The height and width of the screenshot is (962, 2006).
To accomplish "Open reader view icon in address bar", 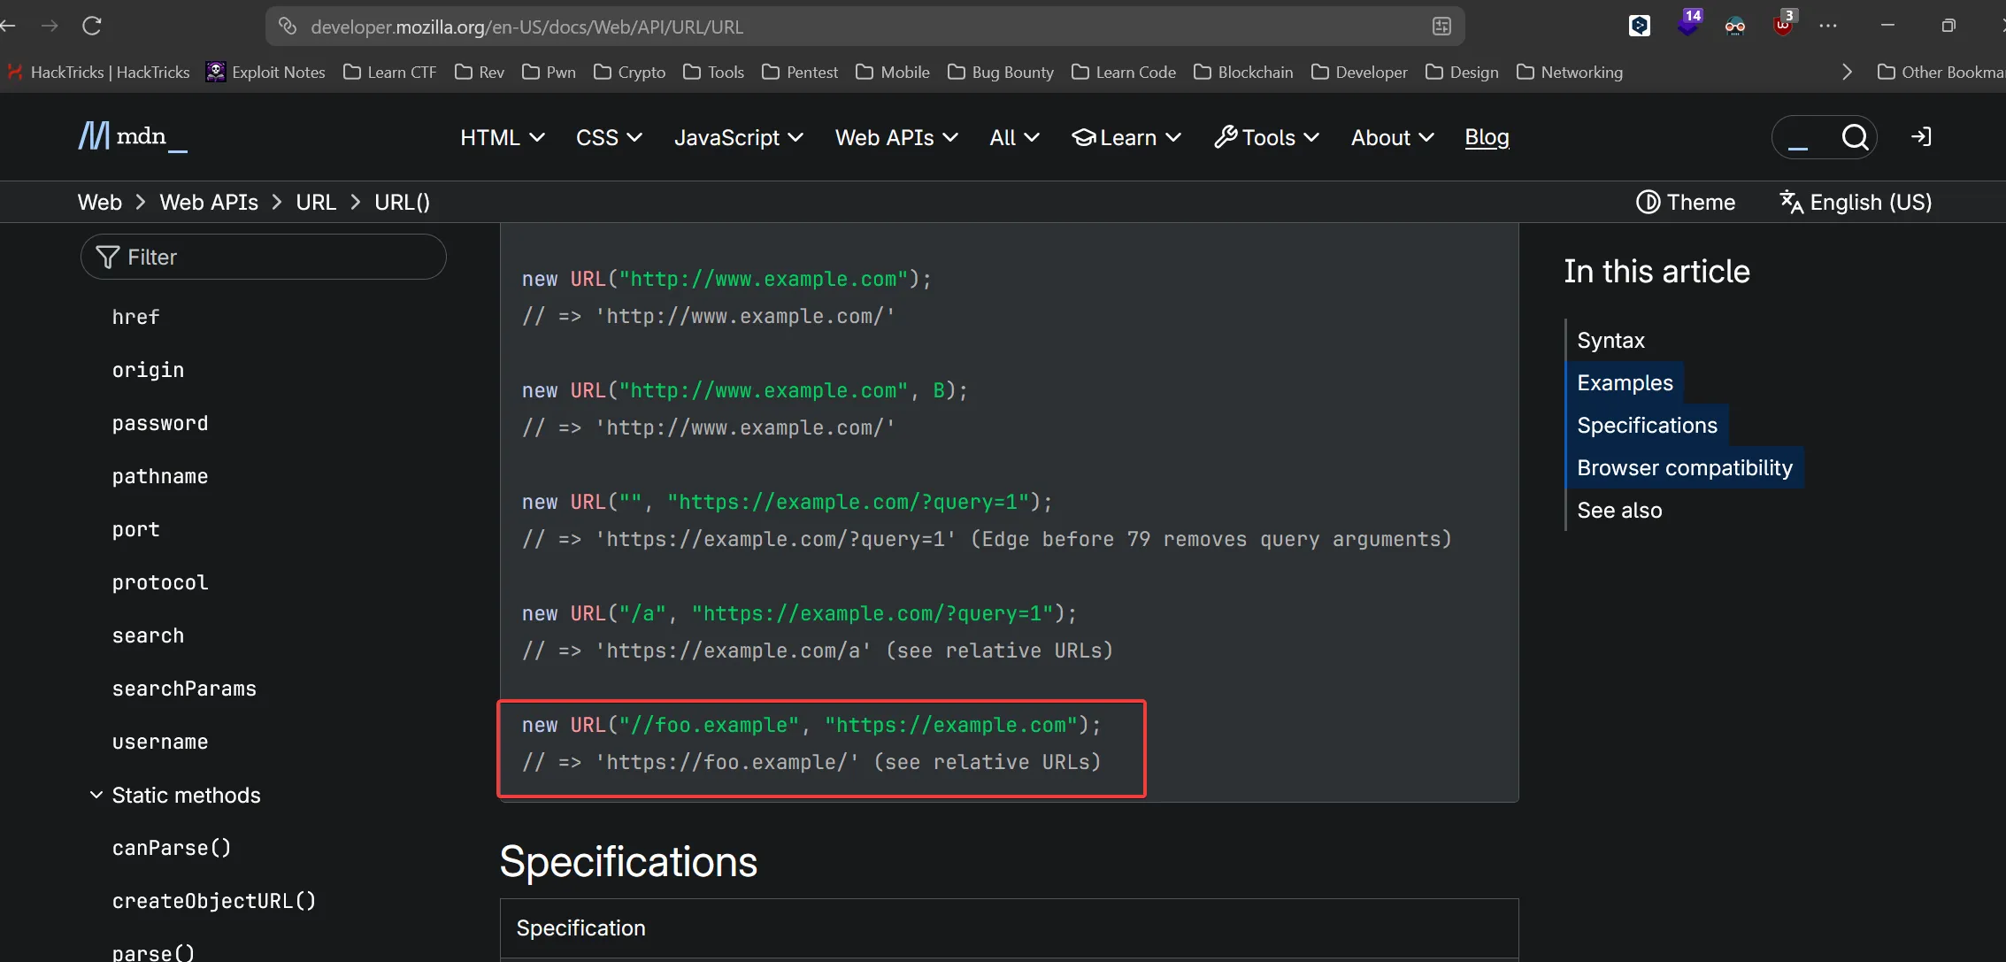I will (x=1441, y=27).
